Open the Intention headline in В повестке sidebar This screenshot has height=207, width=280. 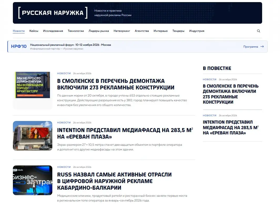[231, 127]
